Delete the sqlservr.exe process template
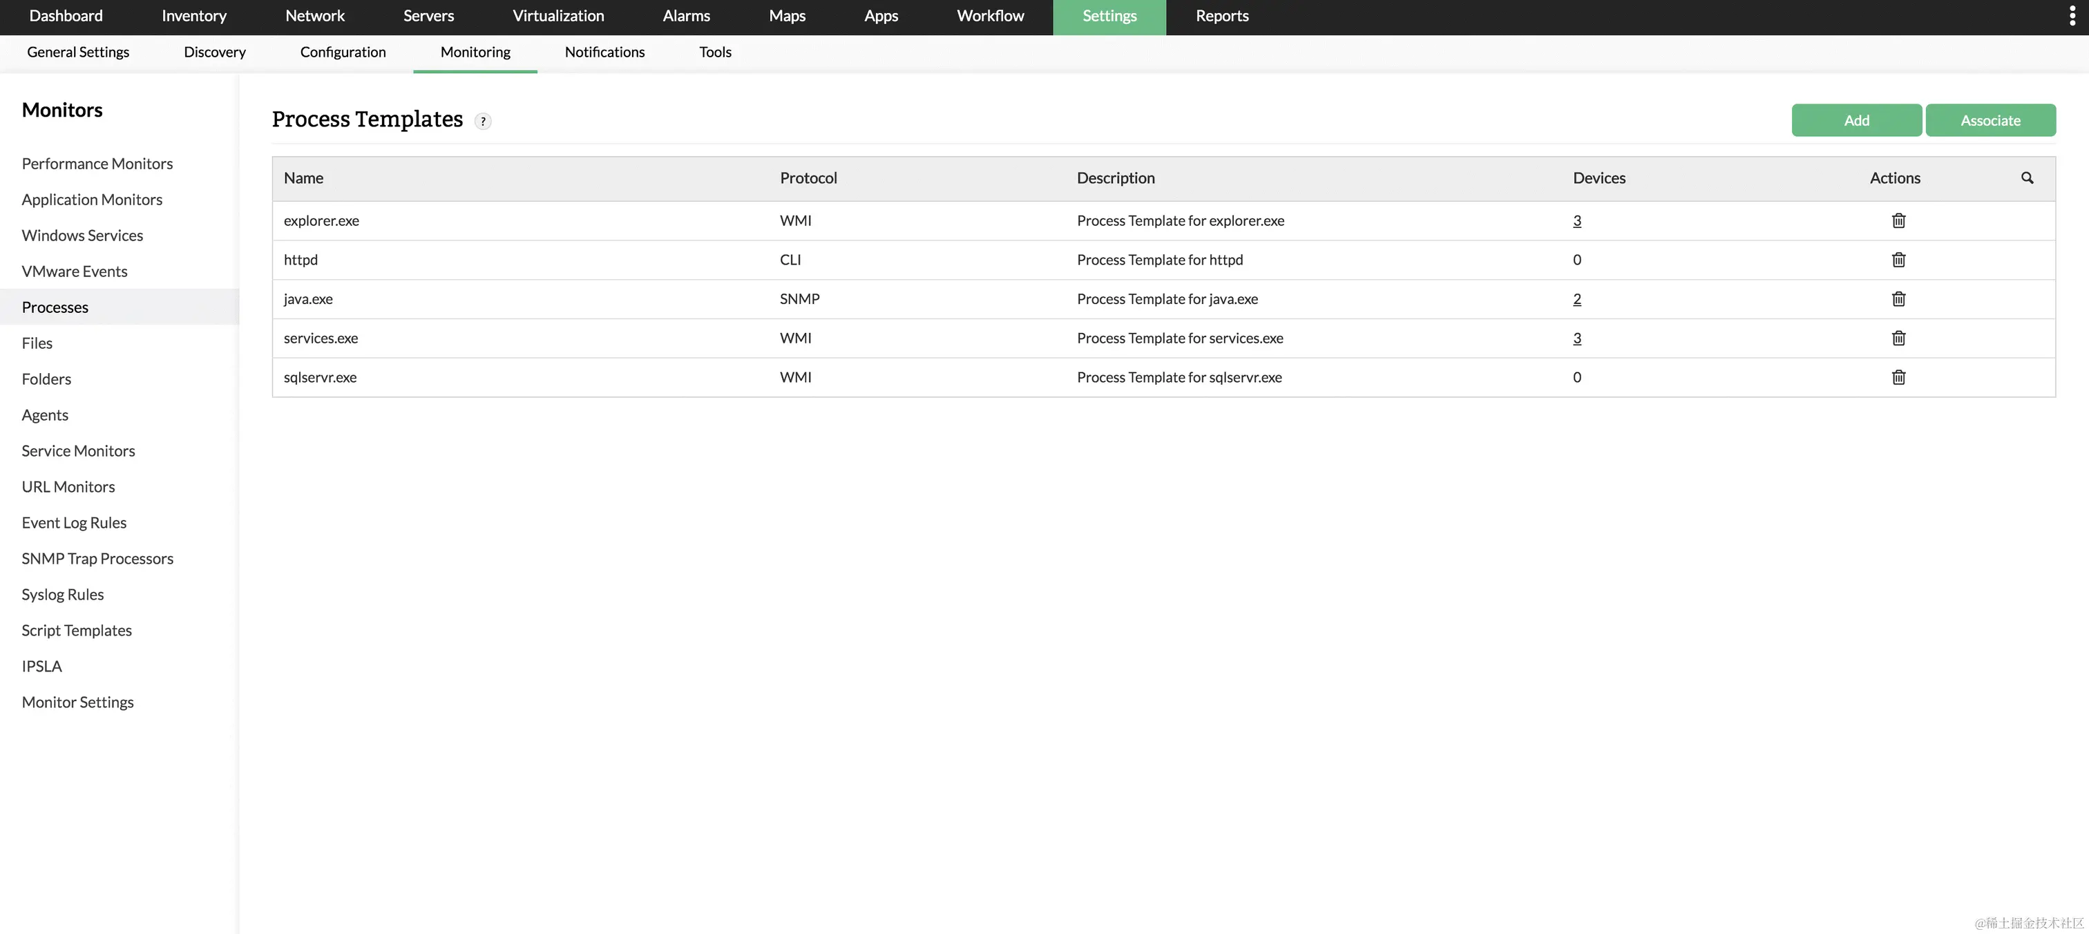The width and height of the screenshot is (2089, 934). (1898, 377)
